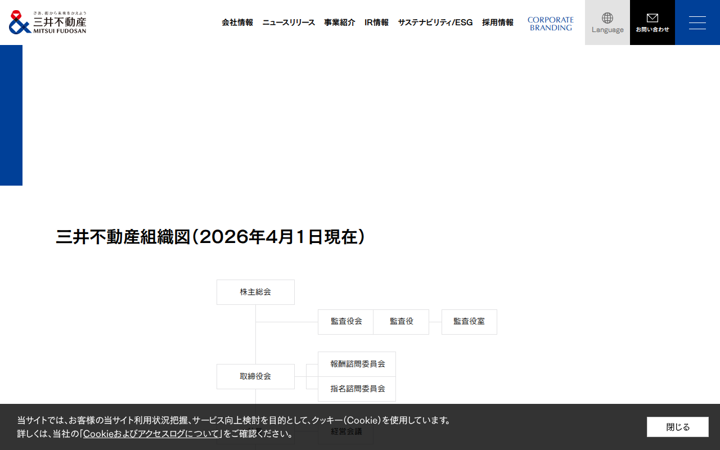Click the 指名諮問委員会 box

(x=357, y=389)
